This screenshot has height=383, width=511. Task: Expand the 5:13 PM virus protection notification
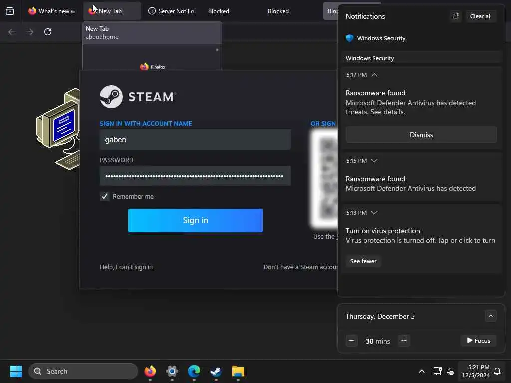pos(374,213)
